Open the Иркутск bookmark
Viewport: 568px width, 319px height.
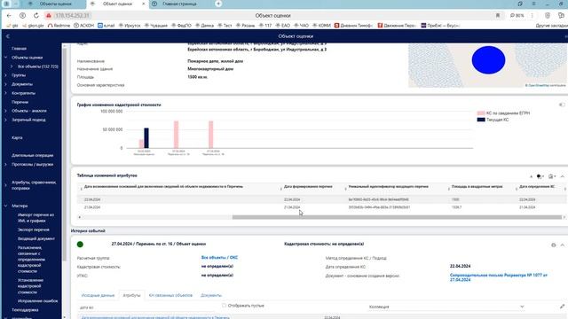(x=130, y=26)
